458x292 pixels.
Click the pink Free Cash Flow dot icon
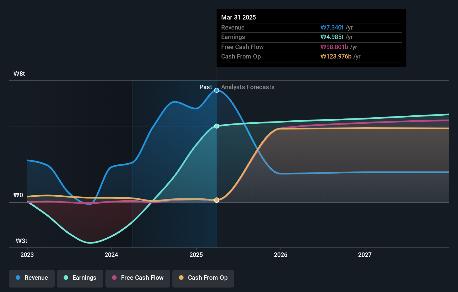tap(114, 278)
